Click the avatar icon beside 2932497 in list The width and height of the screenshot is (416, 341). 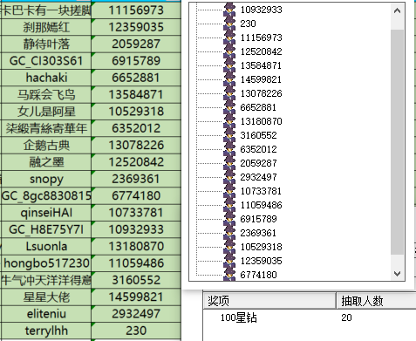click(x=229, y=177)
